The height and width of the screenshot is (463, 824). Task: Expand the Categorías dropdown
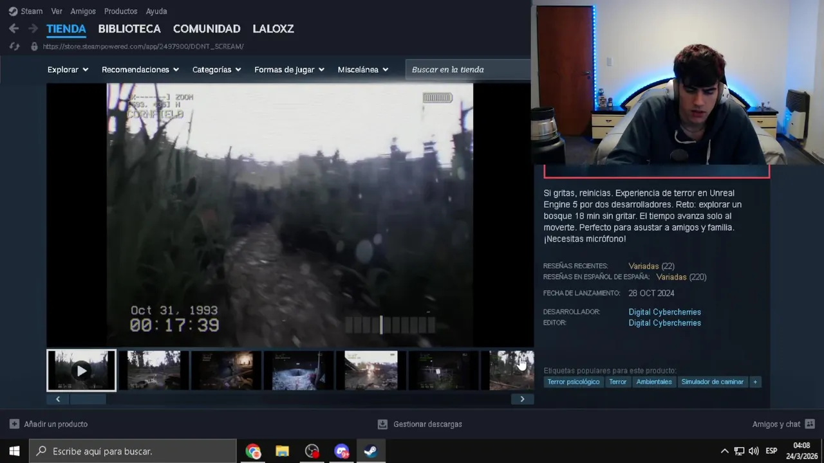(x=216, y=69)
